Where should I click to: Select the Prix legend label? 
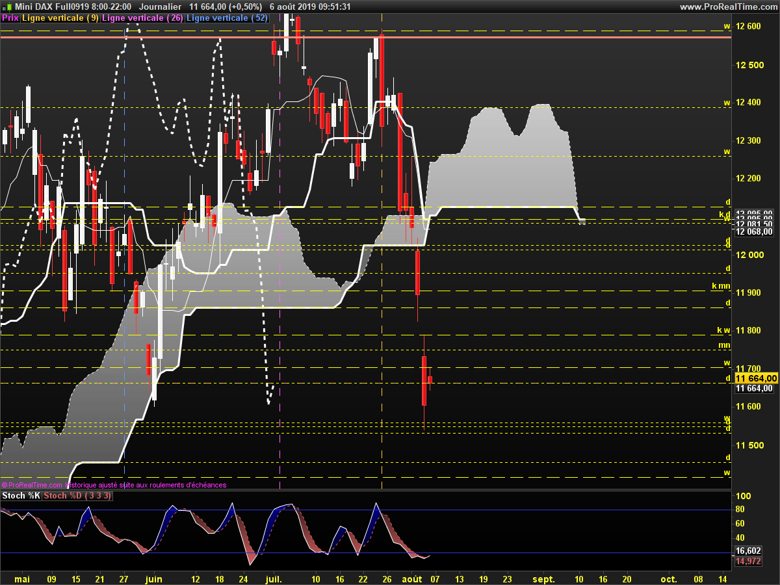[10, 18]
